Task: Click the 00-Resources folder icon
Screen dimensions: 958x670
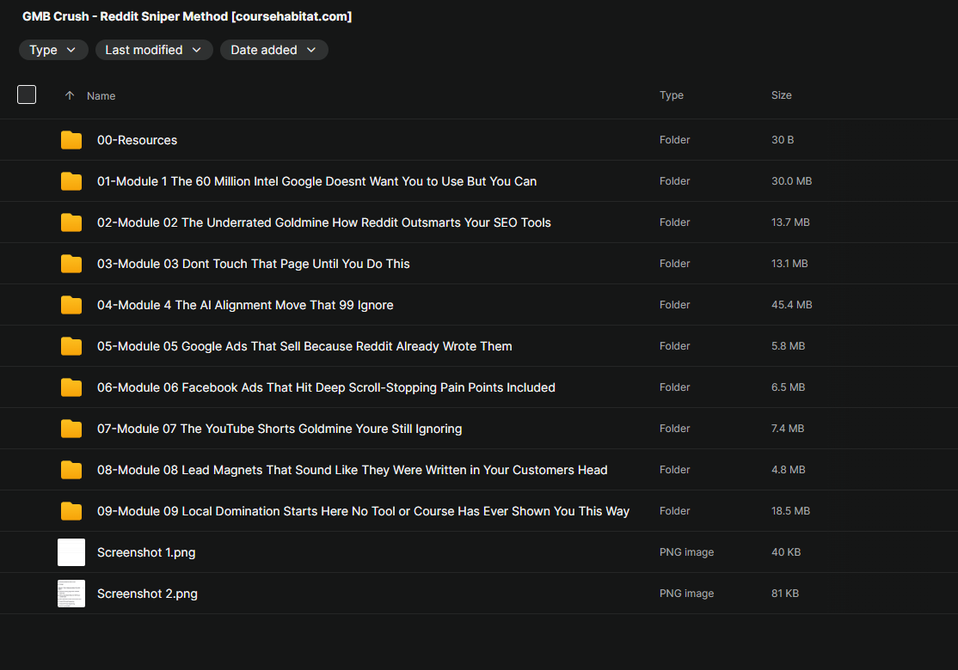Action: [x=71, y=140]
